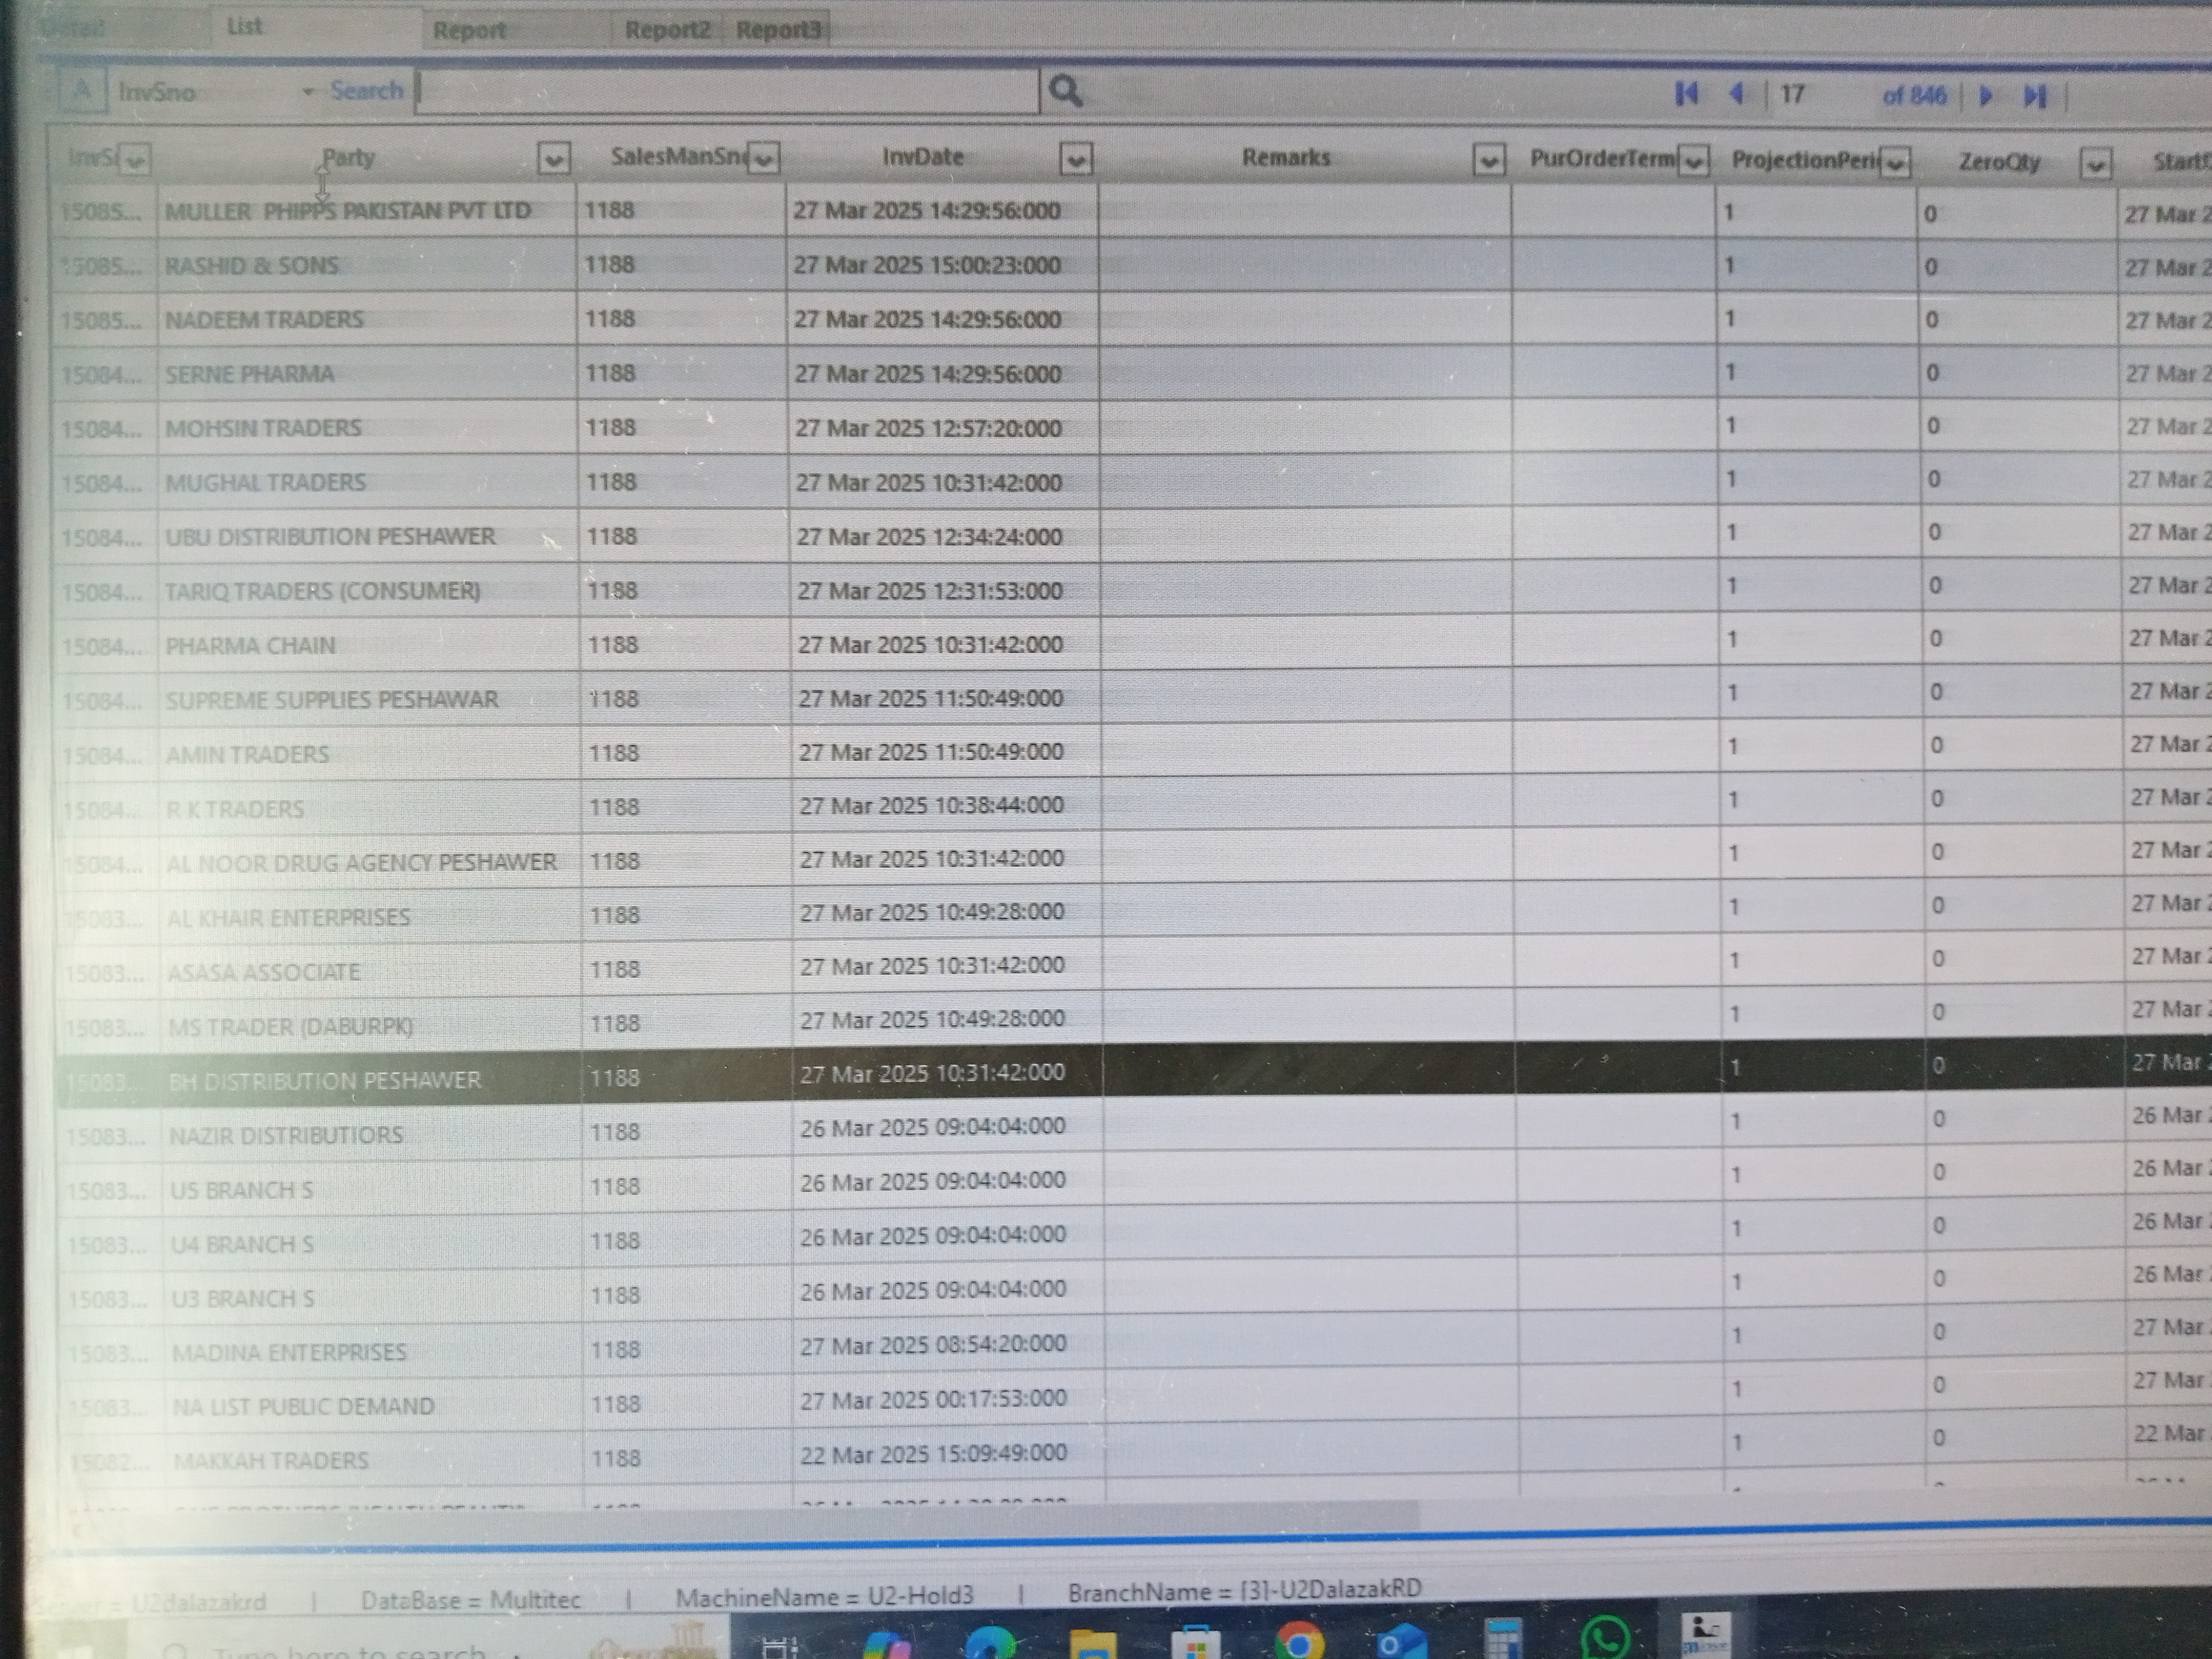The height and width of the screenshot is (1659, 2212).
Task: Click the magnifier search icon
Action: (x=1065, y=92)
